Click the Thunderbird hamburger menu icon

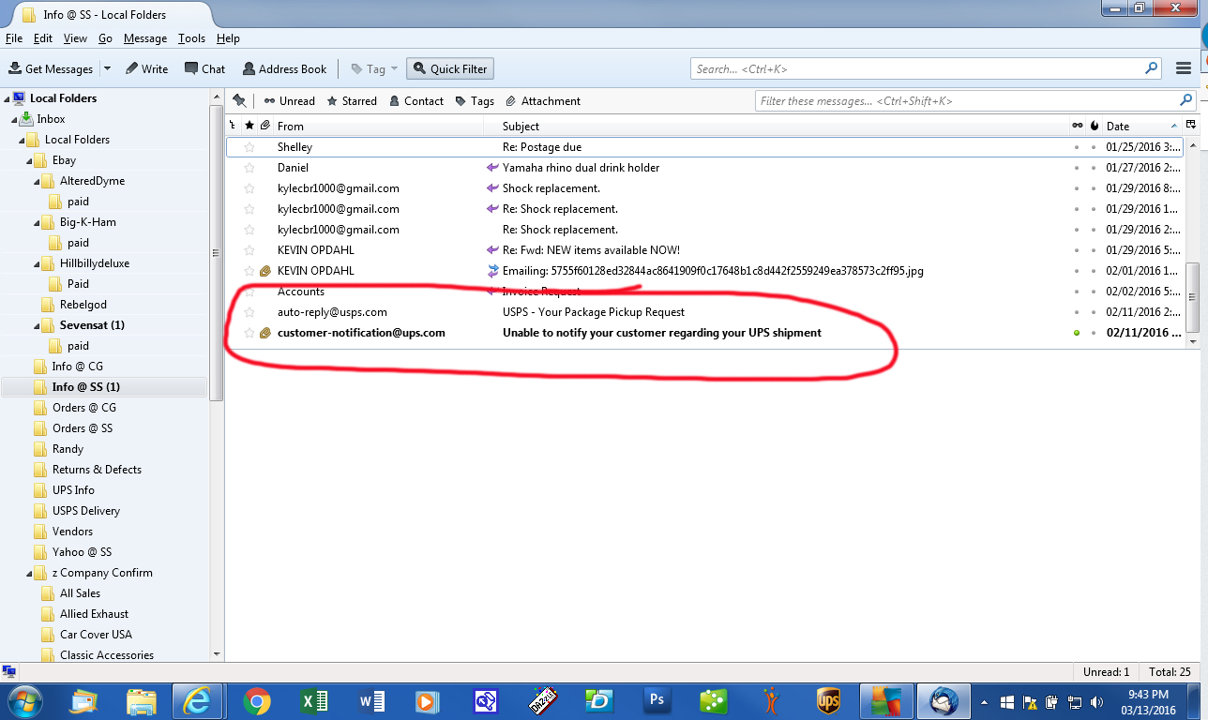(1184, 68)
